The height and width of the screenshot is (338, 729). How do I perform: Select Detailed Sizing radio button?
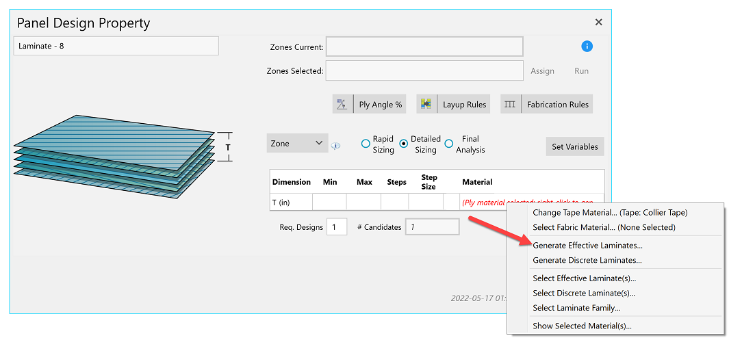403,144
